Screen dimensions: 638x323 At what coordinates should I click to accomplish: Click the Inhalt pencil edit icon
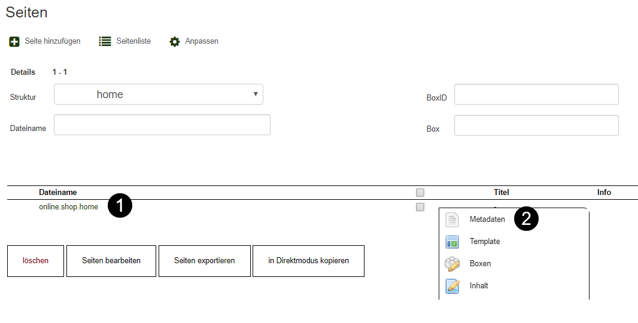click(x=452, y=286)
